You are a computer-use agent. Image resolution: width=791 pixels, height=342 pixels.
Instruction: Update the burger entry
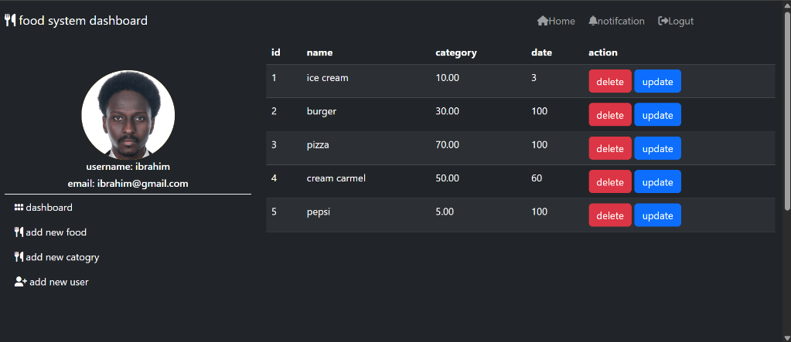(x=657, y=115)
